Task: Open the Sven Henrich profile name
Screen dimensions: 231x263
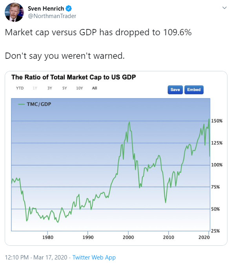Action: 46,8
